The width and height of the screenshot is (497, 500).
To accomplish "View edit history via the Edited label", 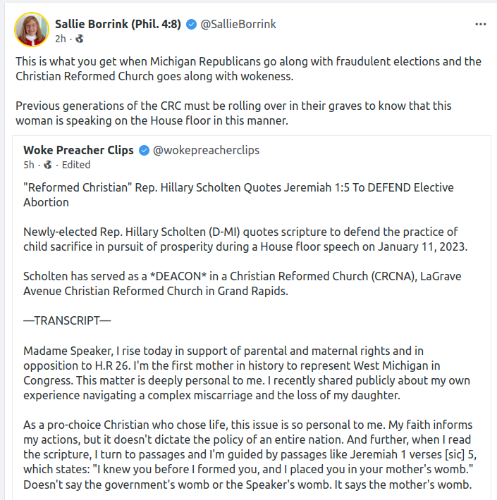I will [x=76, y=165].
